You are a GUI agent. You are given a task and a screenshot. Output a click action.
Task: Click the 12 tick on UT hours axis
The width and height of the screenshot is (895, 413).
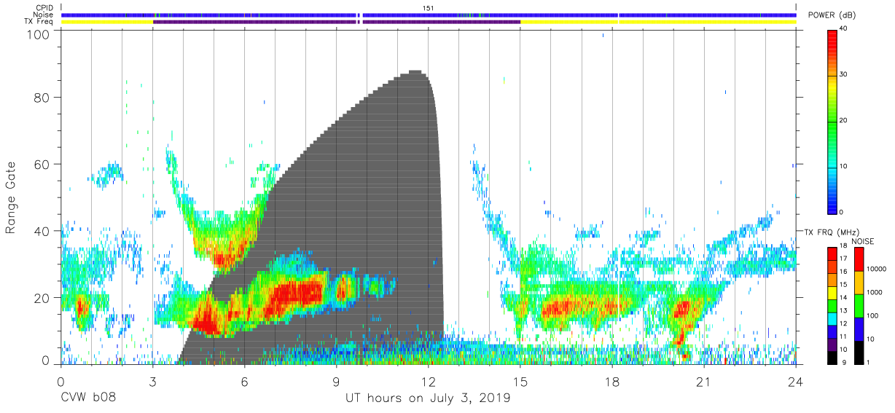pyautogui.click(x=429, y=381)
